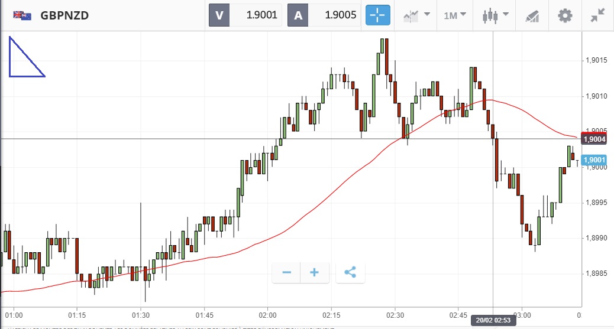Click the A buy price 1.9005 button
Screen dimensions: 614x329
point(324,15)
